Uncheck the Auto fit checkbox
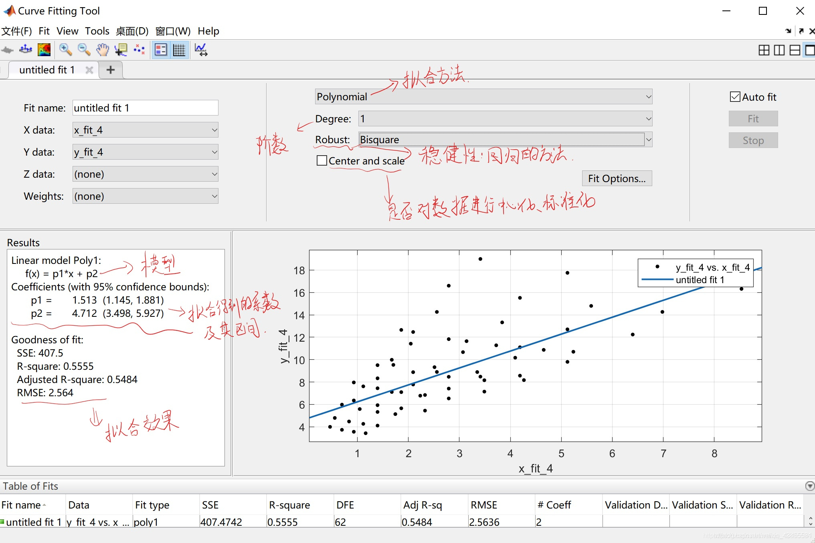 [735, 97]
